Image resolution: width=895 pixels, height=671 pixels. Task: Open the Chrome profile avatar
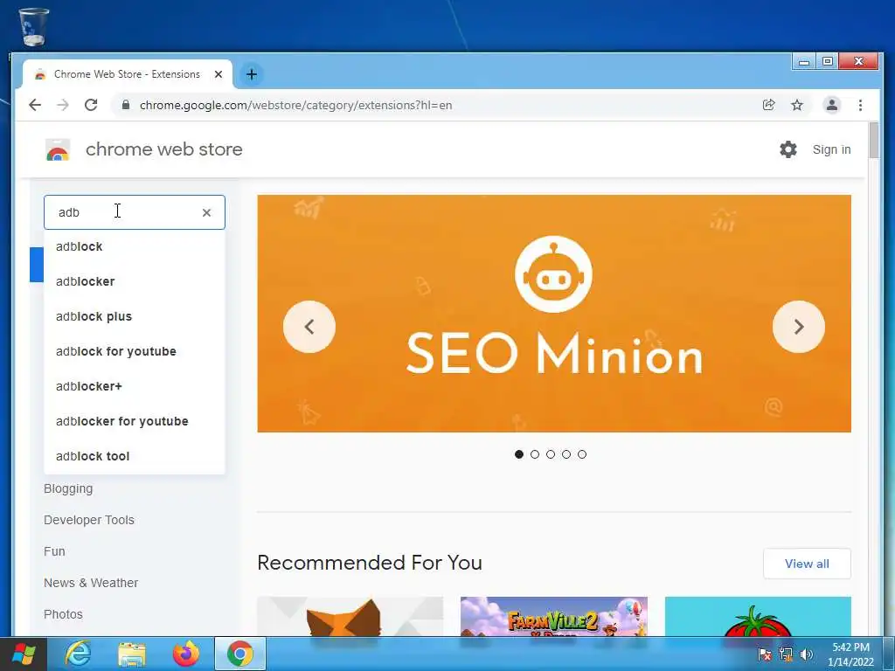tap(832, 105)
